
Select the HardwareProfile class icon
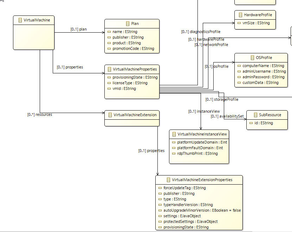tap(240, 15)
